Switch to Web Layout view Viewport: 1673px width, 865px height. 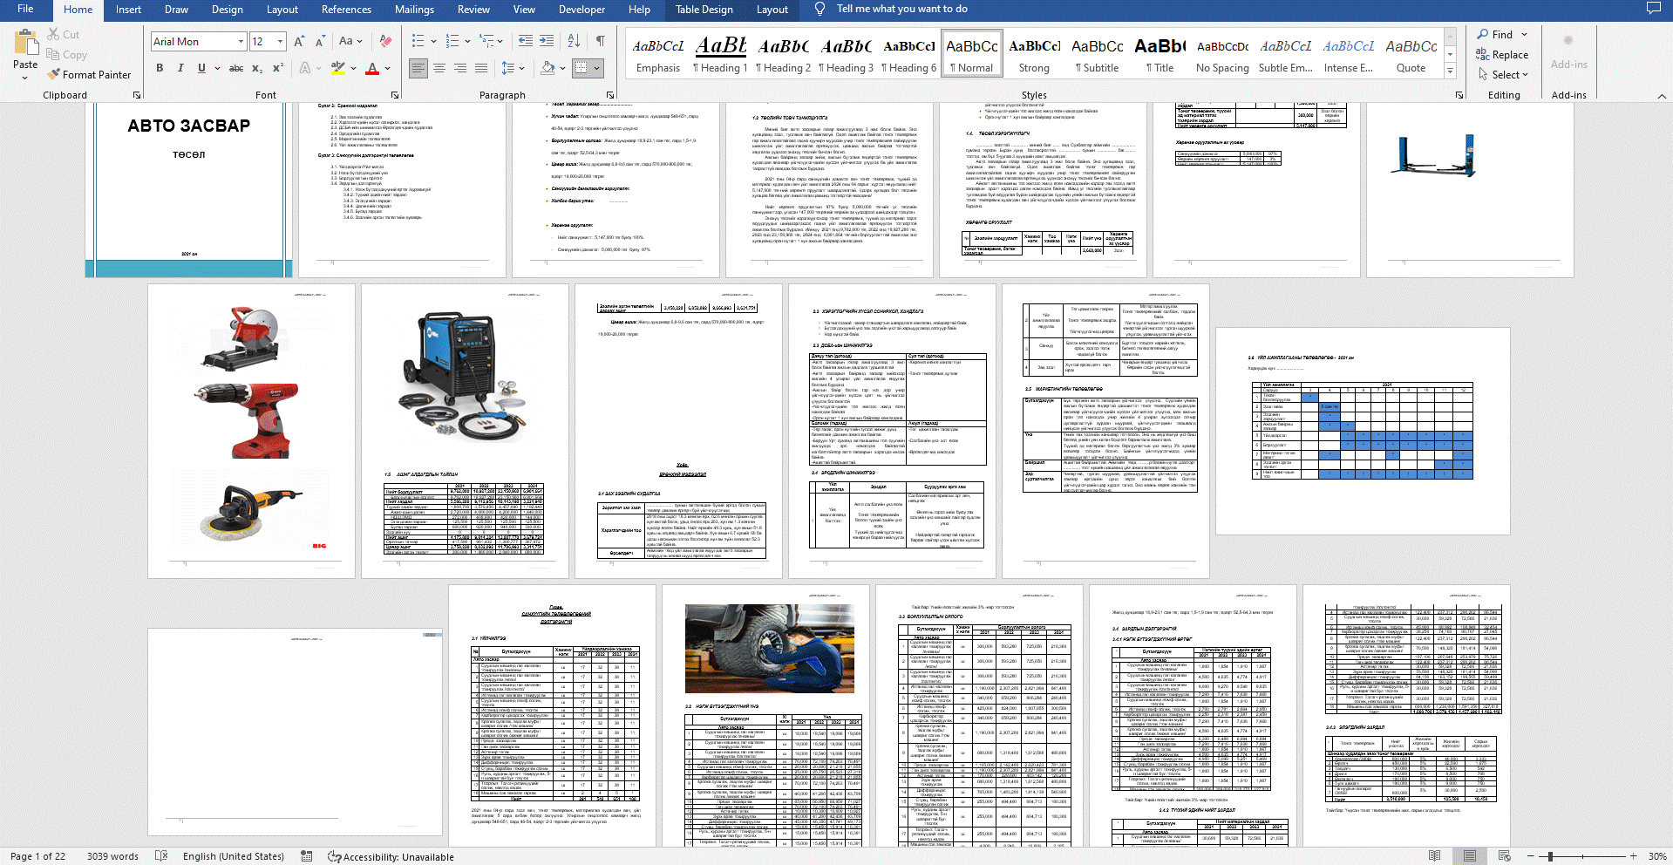pyautogui.click(x=1504, y=856)
